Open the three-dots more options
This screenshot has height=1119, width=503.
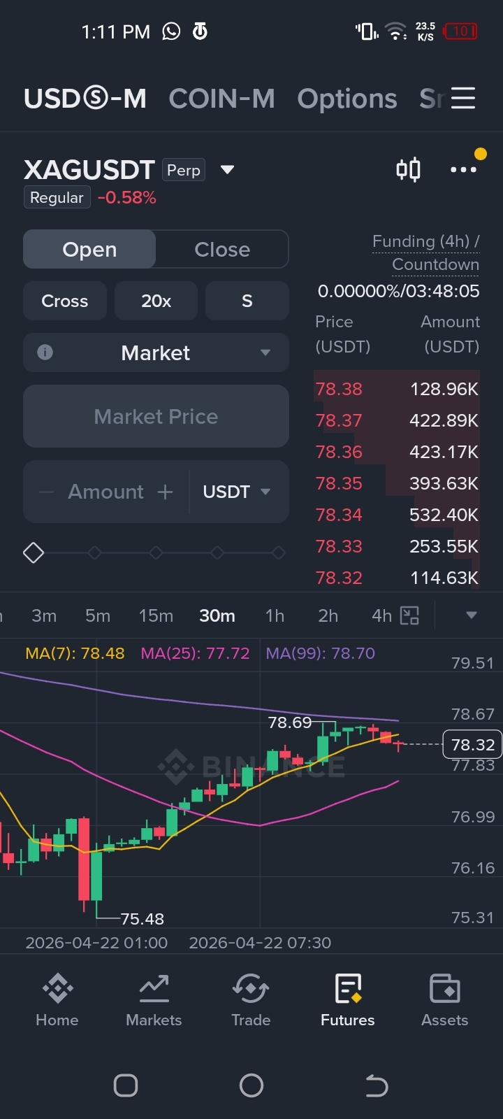463,170
